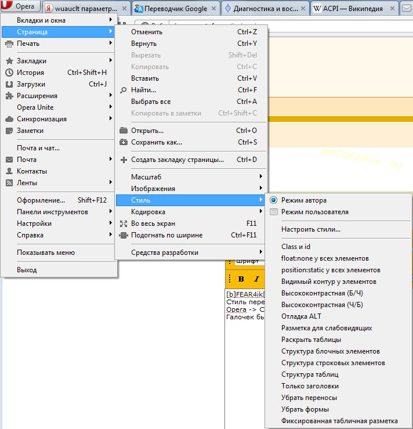Click the star icon beside Закладки

point(9,61)
